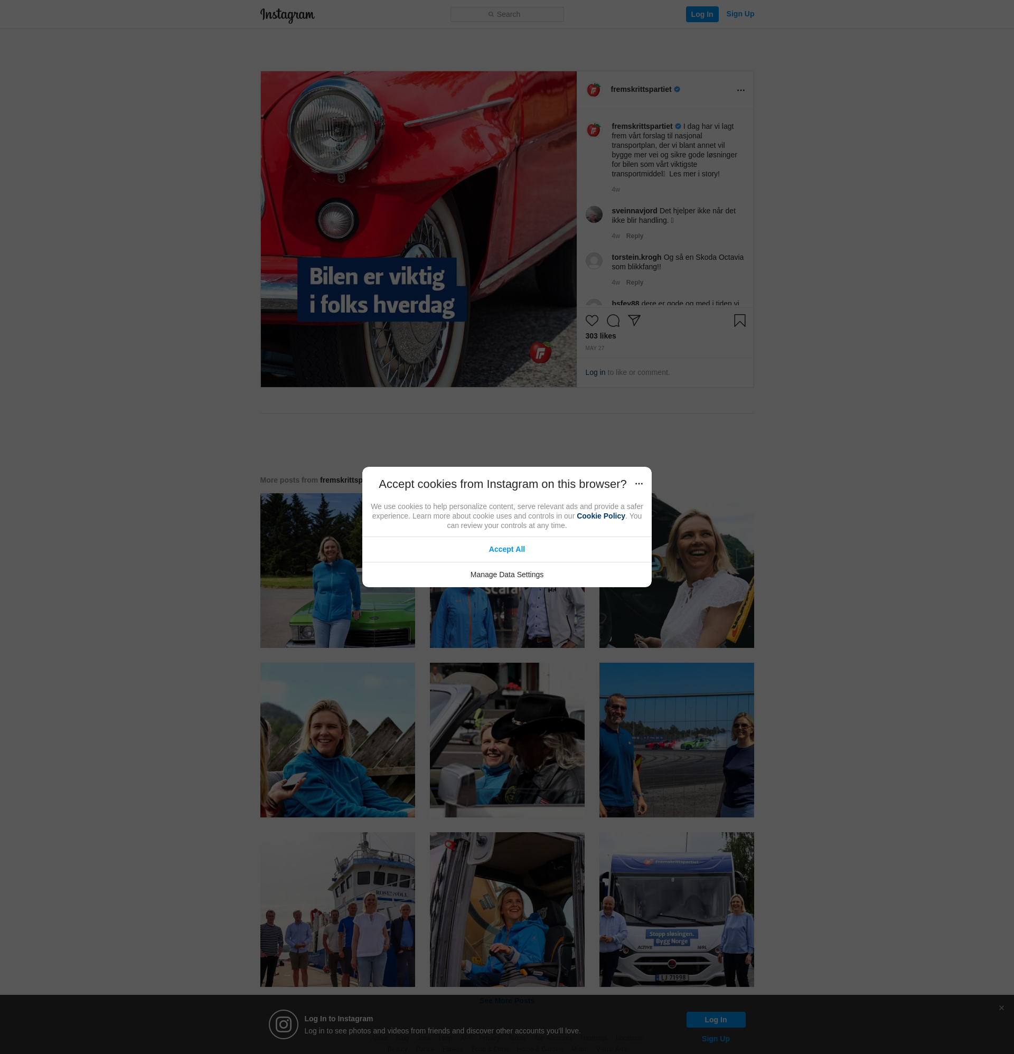This screenshot has width=1014, height=1054.
Task: Click Sign Up in bottom banner
Action: (x=716, y=1038)
